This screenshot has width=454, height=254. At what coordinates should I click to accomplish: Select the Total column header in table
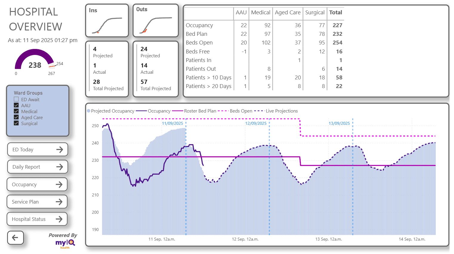coord(336,13)
